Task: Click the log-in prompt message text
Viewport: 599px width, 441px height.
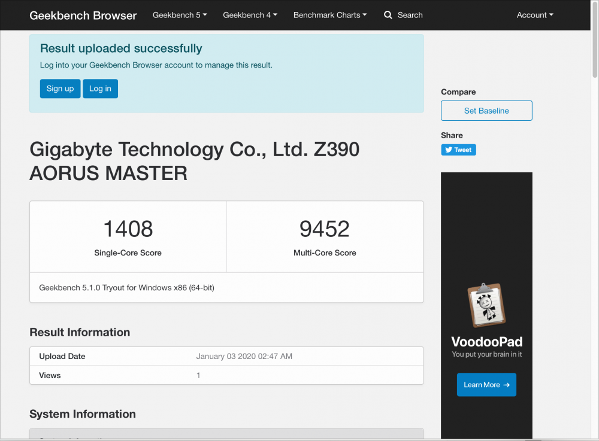Action: 156,65
